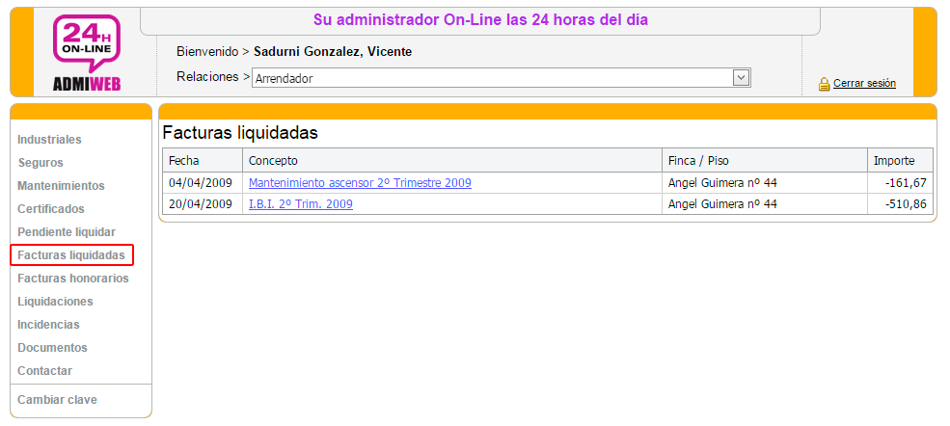Select the date cell 20/04/2009
Viewport: 950px width, 426px height.
click(201, 204)
